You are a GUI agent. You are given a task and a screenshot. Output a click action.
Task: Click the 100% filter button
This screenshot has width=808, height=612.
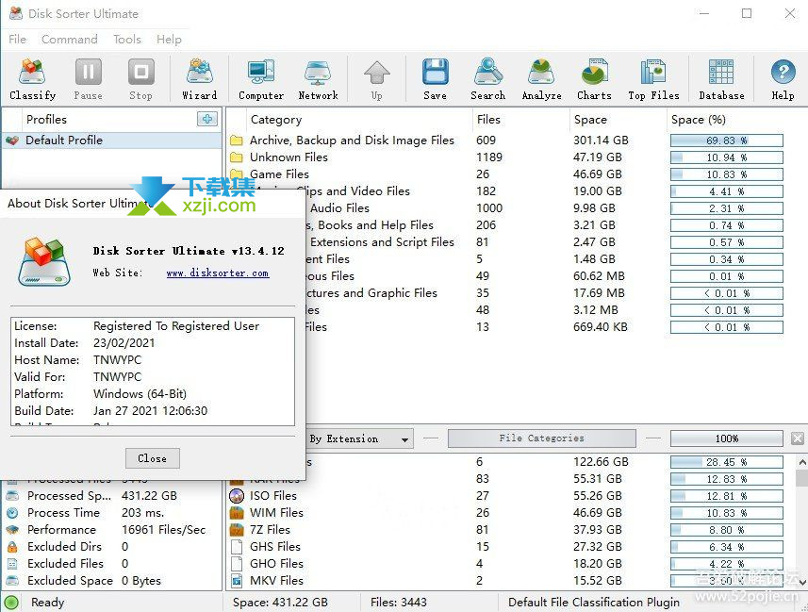point(727,438)
